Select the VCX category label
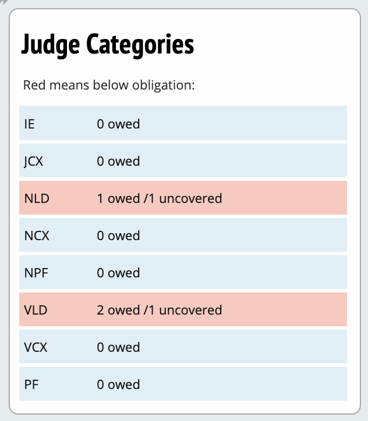This screenshot has width=368, height=421. pos(36,347)
